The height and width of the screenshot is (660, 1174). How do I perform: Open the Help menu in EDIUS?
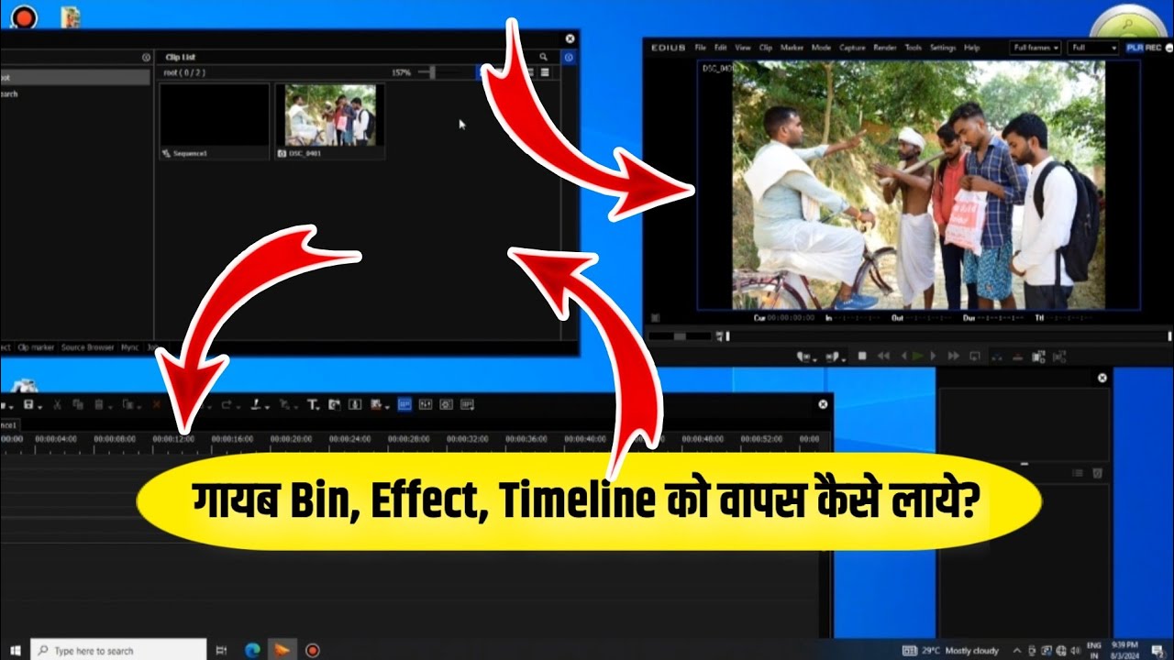pos(971,47)
